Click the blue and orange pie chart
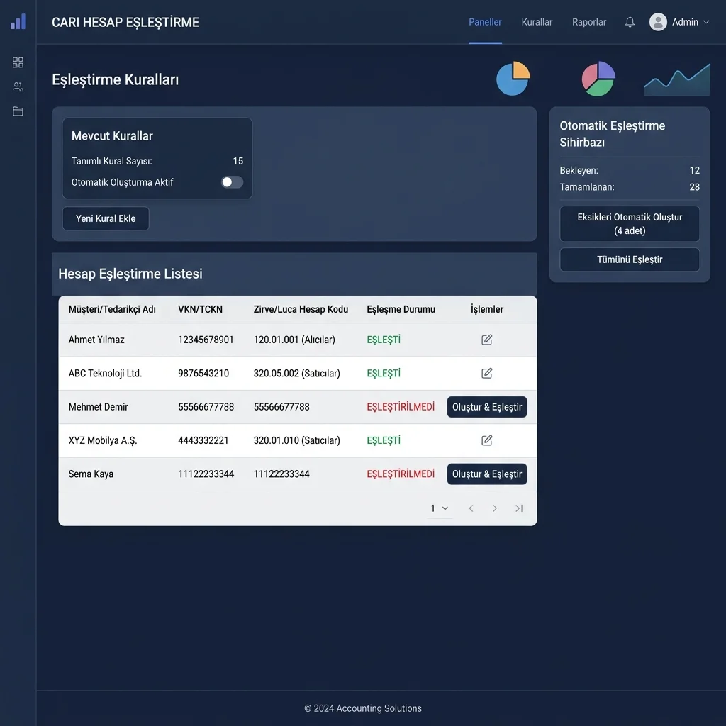726x726 pixels. (513, 78)
